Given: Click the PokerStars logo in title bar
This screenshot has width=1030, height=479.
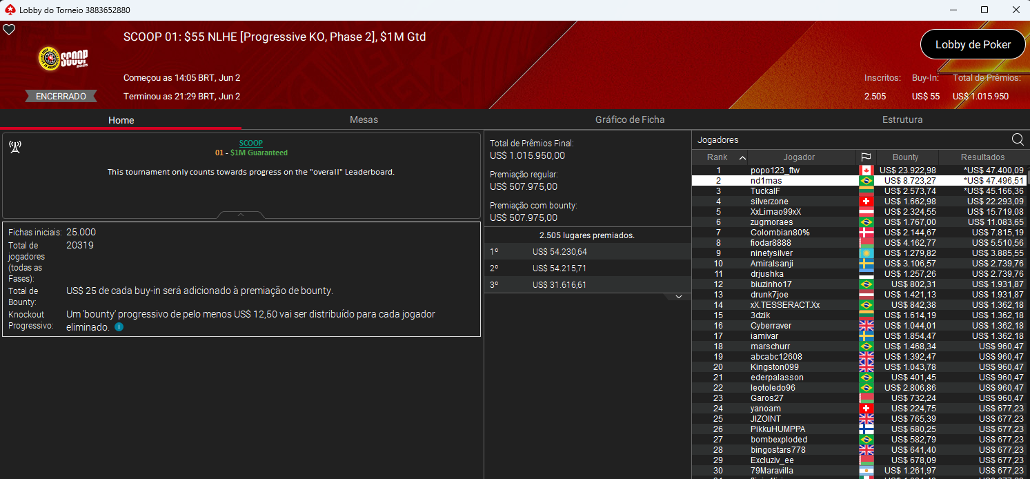Looking at the screenshot, I should coord(10,10).
